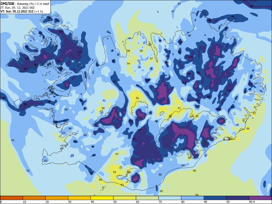
Task: Click the 'IT: Sun. 05. 12. 2021 00Z' line
Action: point(18,8)
